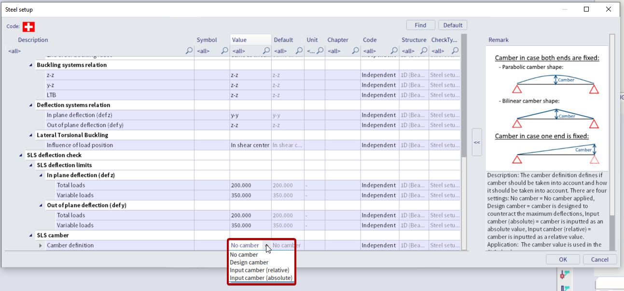
Task: Click the Chapter column search icon
Action: coord(355,51)
